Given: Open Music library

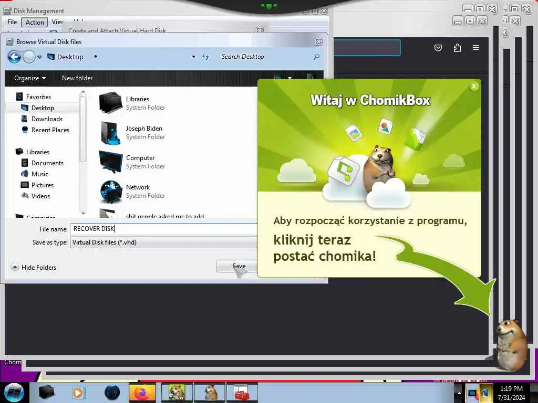Looking at the screenshot, I should 40,174.
